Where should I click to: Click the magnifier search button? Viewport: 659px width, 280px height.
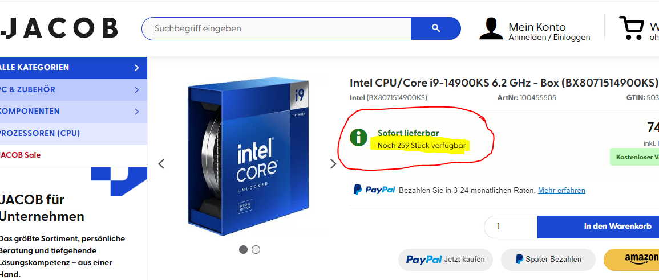(x=436, y=28)
